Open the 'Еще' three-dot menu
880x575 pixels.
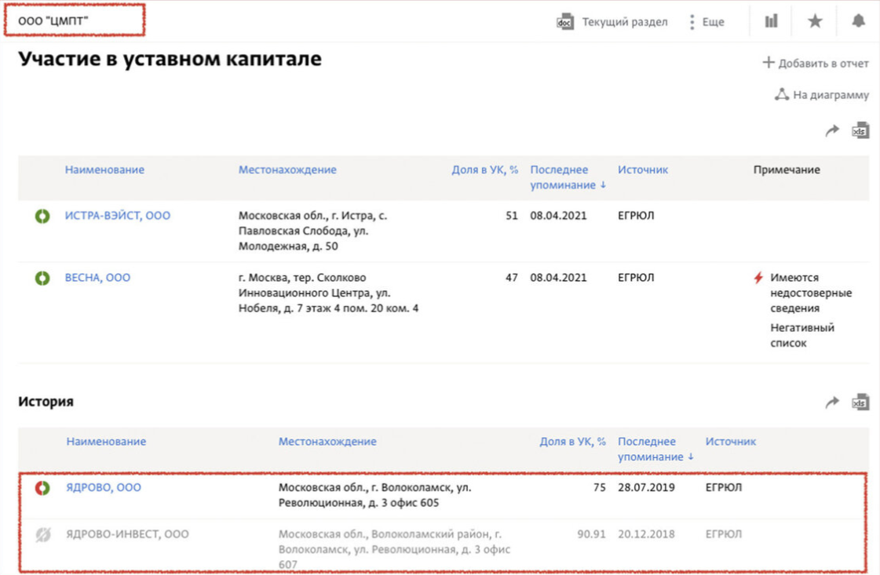click(707, 22)
